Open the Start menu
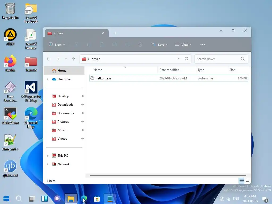Screen dimensions: 272x204 (6, 199)
